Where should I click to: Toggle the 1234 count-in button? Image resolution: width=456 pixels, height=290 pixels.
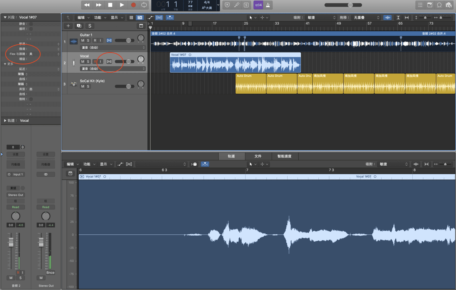coord(258,5)
